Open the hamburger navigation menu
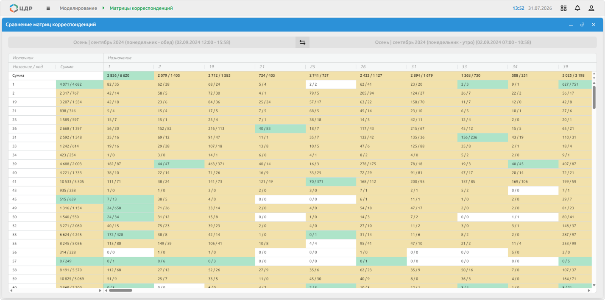The height and width of the screenshot is (300, 605). pyautogui.click(x=48, y=8)
